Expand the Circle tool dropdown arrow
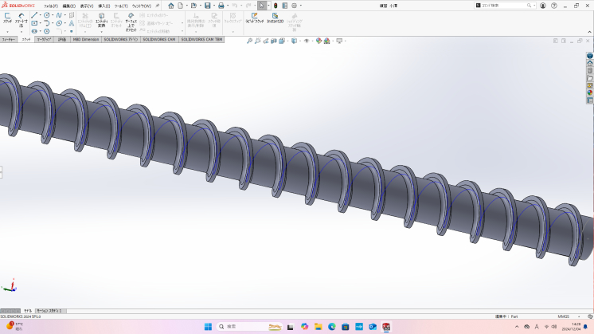This screenshot has width=594, height=334. pos(53,15)
